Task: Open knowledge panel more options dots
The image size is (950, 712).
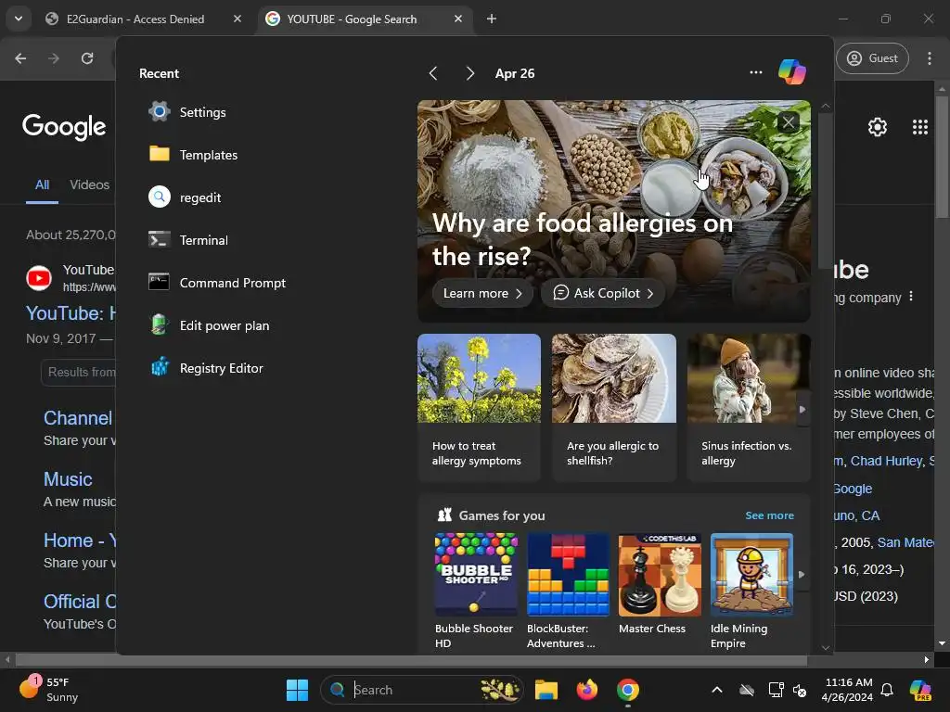Action: click(911, 298)
